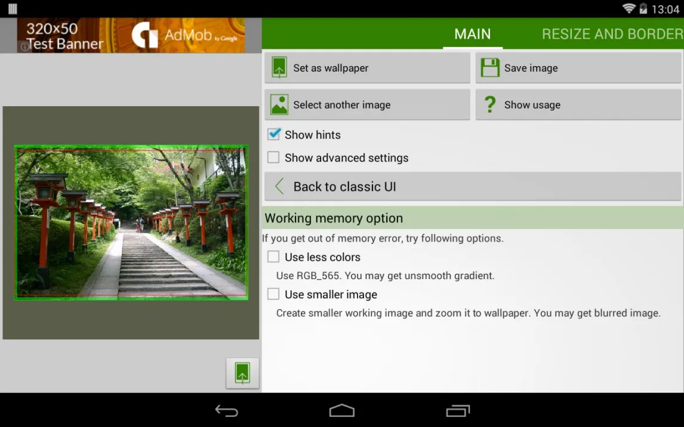Tap the Android home navigation icon
Viewport: 684px width, 427px height.
pos(342,411)
